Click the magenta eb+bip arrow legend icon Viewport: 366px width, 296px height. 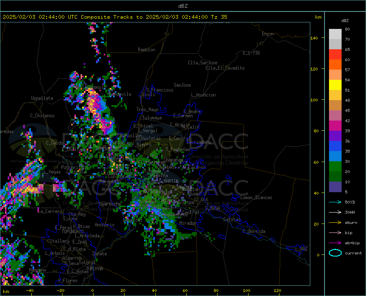(335, 243)
